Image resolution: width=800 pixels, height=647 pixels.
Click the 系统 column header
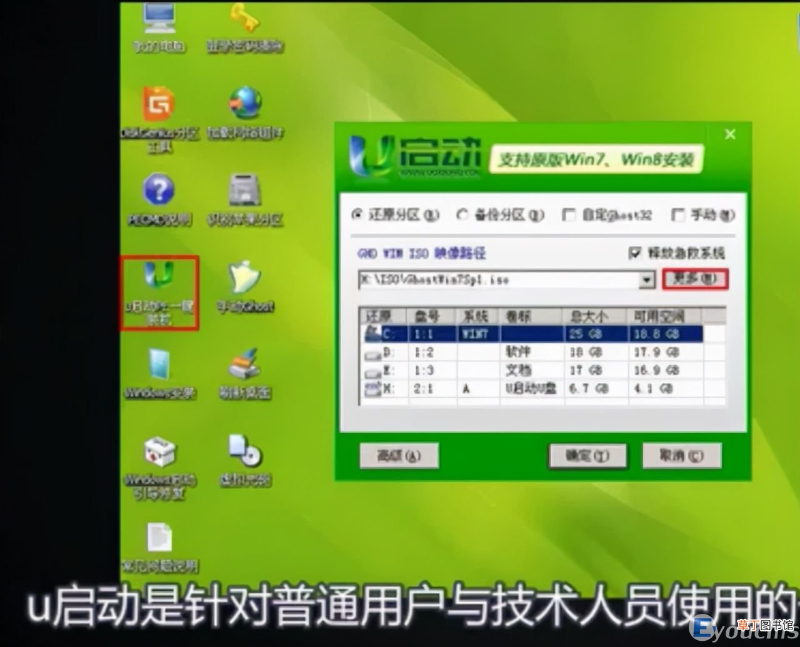[478, 315]
